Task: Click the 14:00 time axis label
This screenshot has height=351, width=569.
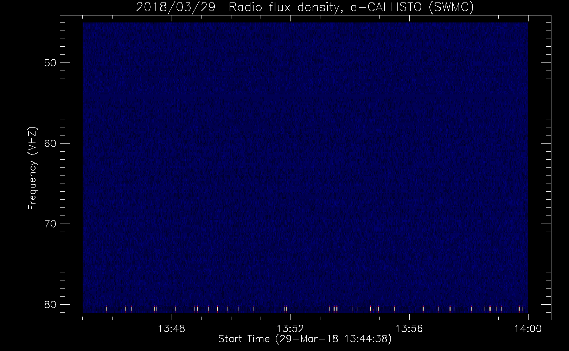Action: coord(528,329)
